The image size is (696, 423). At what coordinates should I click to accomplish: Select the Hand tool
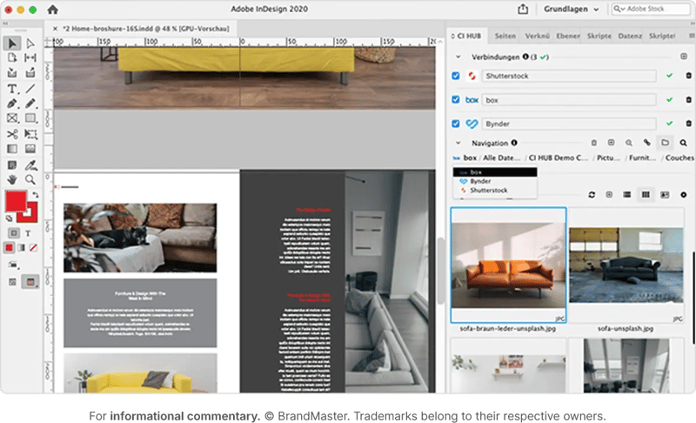12,180
